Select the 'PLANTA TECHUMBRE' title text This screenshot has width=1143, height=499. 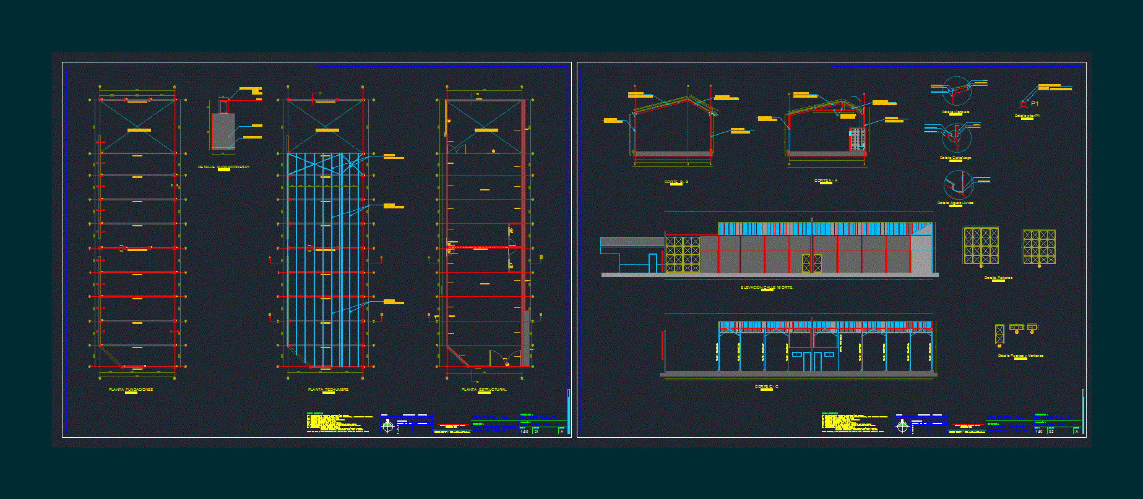[x=328, y=390]
